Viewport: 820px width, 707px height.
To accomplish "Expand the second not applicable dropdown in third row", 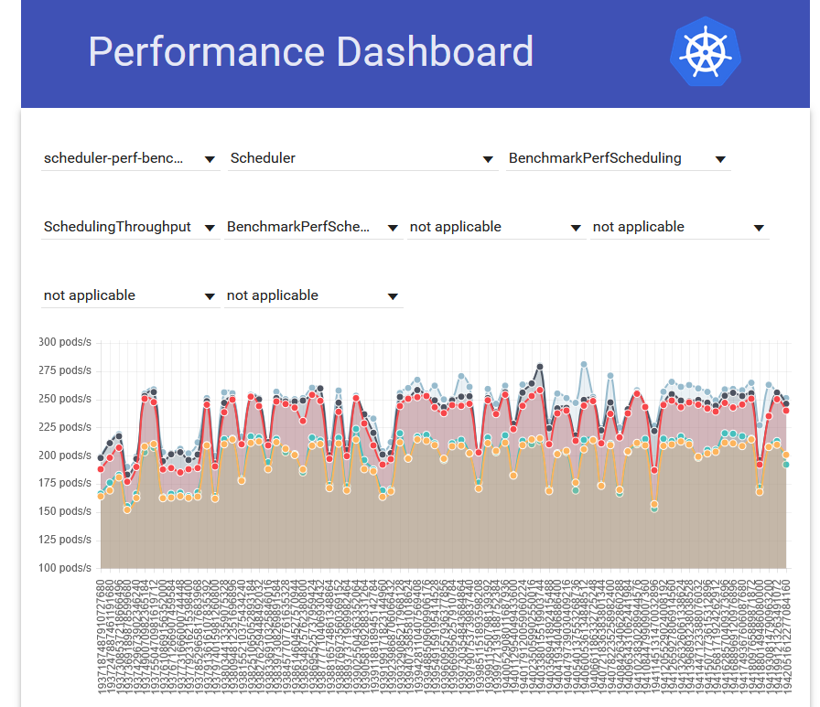I will click(x=393, y=295).
